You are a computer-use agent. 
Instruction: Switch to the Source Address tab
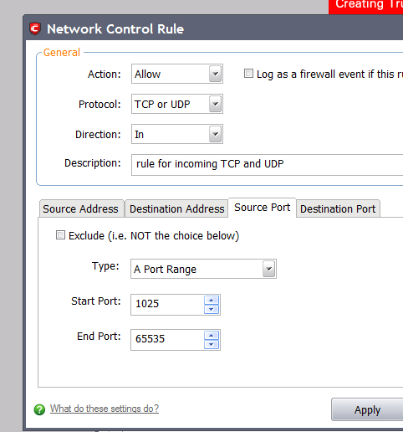click(81, 208)
